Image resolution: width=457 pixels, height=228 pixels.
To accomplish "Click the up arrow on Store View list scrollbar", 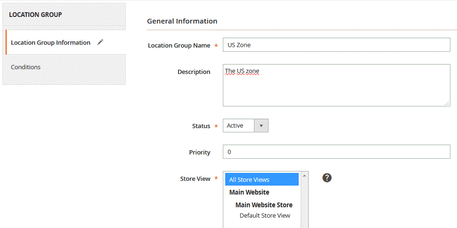I will [304, 176].
